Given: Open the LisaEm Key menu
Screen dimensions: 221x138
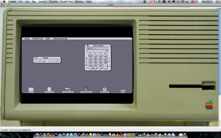Looking at the screenshot, I should 34,2.
